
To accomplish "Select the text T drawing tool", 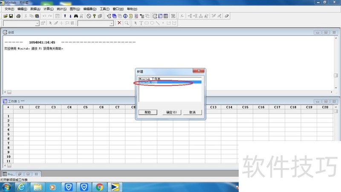I will [x=141, y=23].
